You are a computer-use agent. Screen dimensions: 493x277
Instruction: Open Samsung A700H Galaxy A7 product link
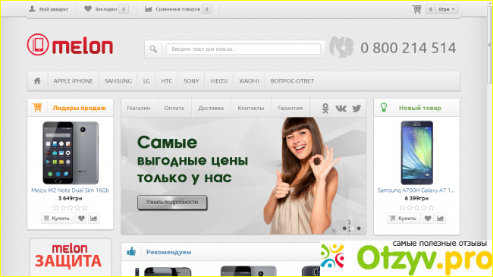click(416, 190)
